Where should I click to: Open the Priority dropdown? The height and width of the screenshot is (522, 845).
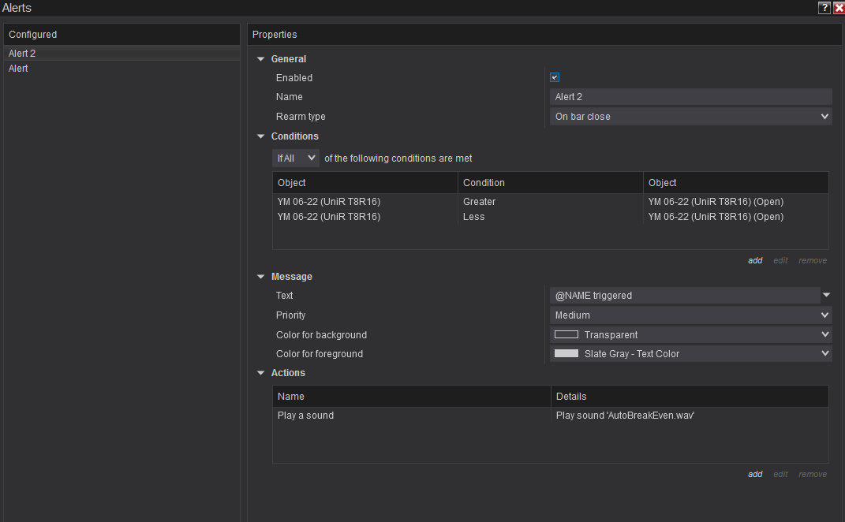(x=690, y=315)
